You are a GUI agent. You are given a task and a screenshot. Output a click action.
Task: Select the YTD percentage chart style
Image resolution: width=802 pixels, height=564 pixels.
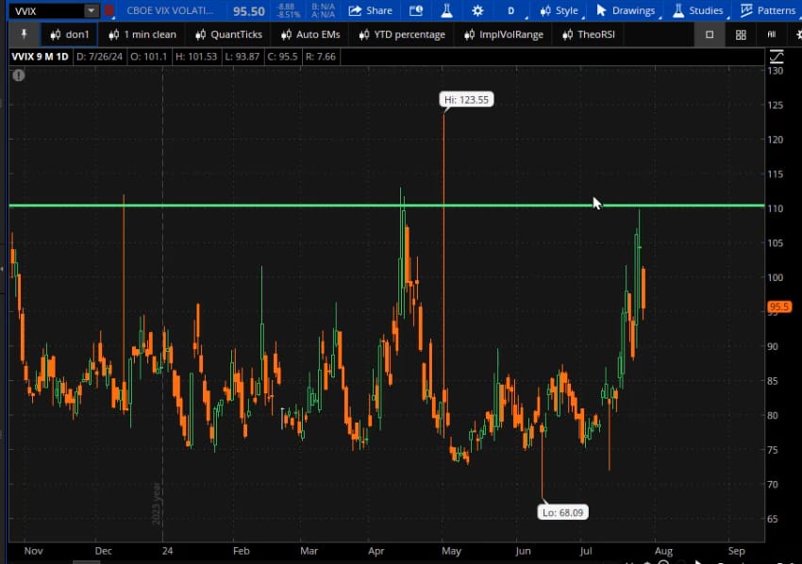point(402,34)
